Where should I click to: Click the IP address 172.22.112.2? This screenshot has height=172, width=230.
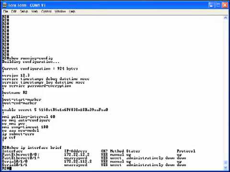pos(78,161)
